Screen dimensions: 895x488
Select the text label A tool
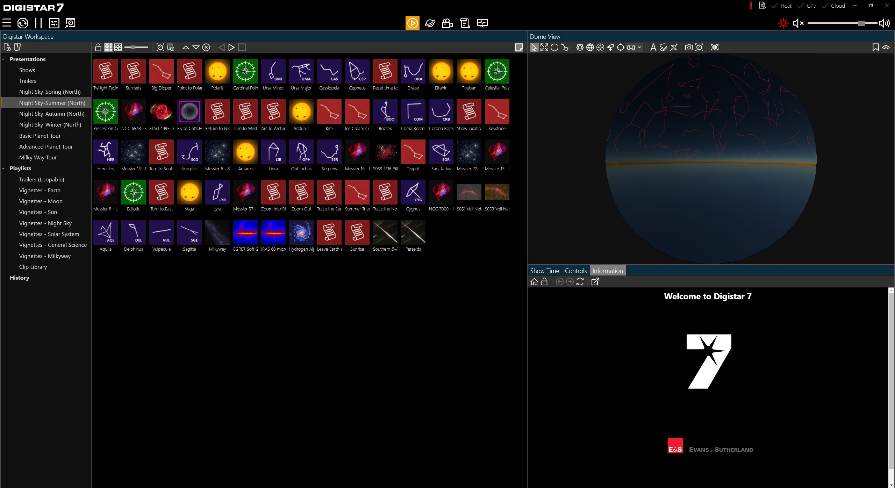coord(653,47)
